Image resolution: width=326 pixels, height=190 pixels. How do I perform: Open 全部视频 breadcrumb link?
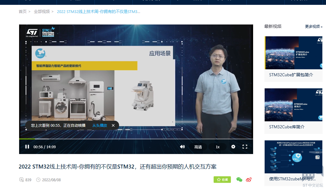coord(42,11)
